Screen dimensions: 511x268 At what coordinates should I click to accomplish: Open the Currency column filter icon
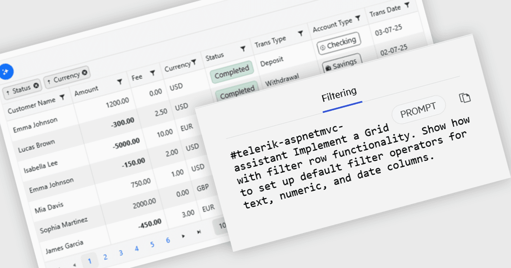click(x=194, y=63)
